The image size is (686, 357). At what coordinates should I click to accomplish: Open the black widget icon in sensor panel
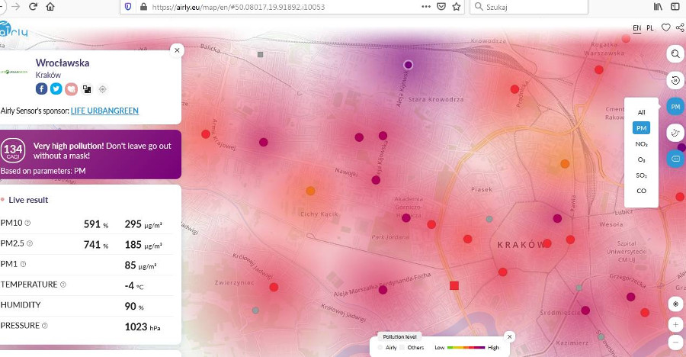pos(87,89)
